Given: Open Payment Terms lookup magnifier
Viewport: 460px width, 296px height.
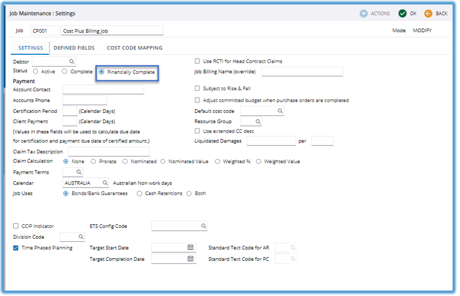Looking at the screenshot, I should coord(79,172).
